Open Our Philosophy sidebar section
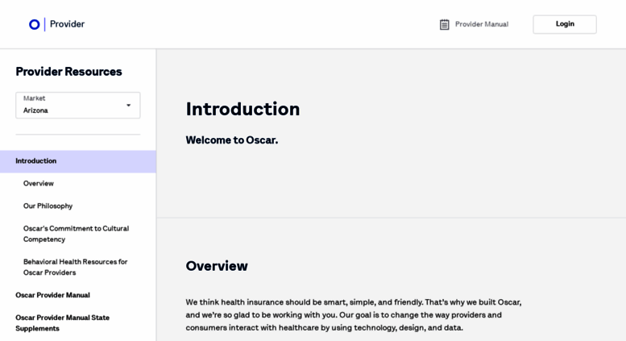Image resolution: width=626 pixels, height=341 pixels. (x=48, y=206)
